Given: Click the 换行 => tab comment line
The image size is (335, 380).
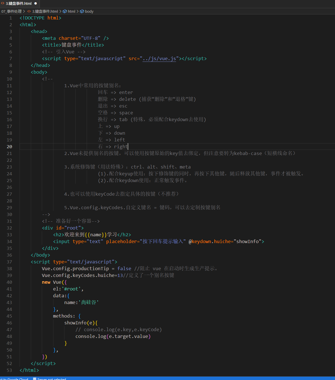Looking at the screenshot, I should [152, 119].
